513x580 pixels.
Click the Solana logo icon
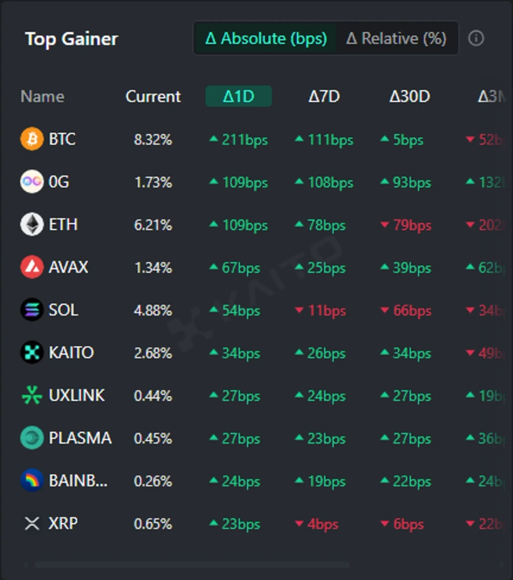31,310
